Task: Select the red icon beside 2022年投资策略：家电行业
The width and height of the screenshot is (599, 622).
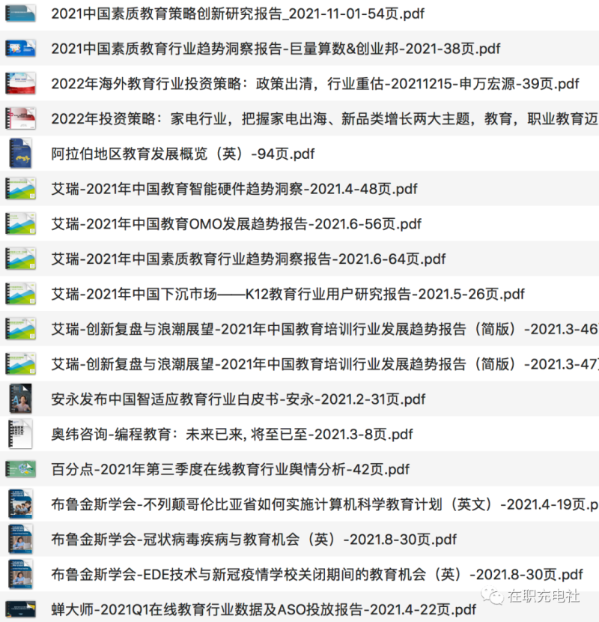Action: click(20, 118)
